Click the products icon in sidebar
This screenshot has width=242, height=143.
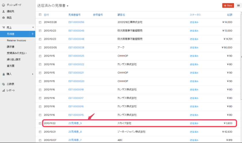coord(3,18)
